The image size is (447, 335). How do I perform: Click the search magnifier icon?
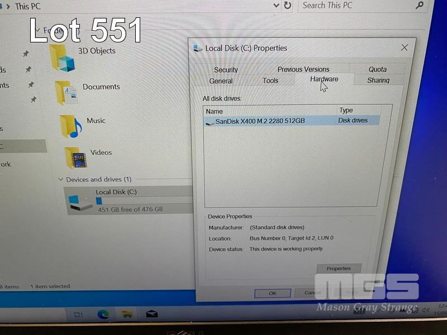pos(420,6)
